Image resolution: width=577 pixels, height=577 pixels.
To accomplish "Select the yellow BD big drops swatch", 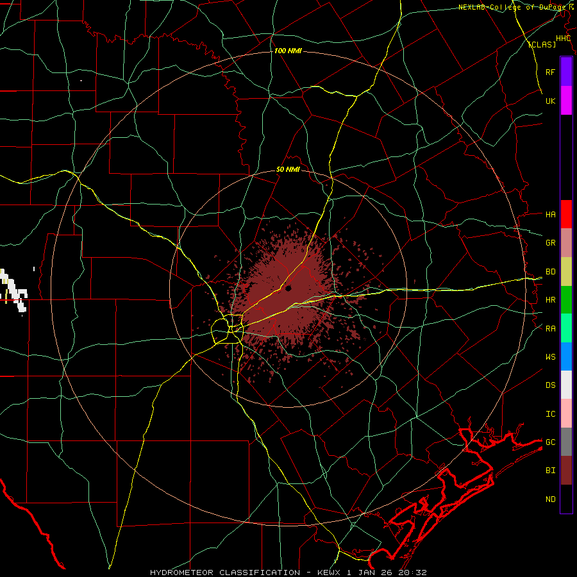I will tap(566, 272).
